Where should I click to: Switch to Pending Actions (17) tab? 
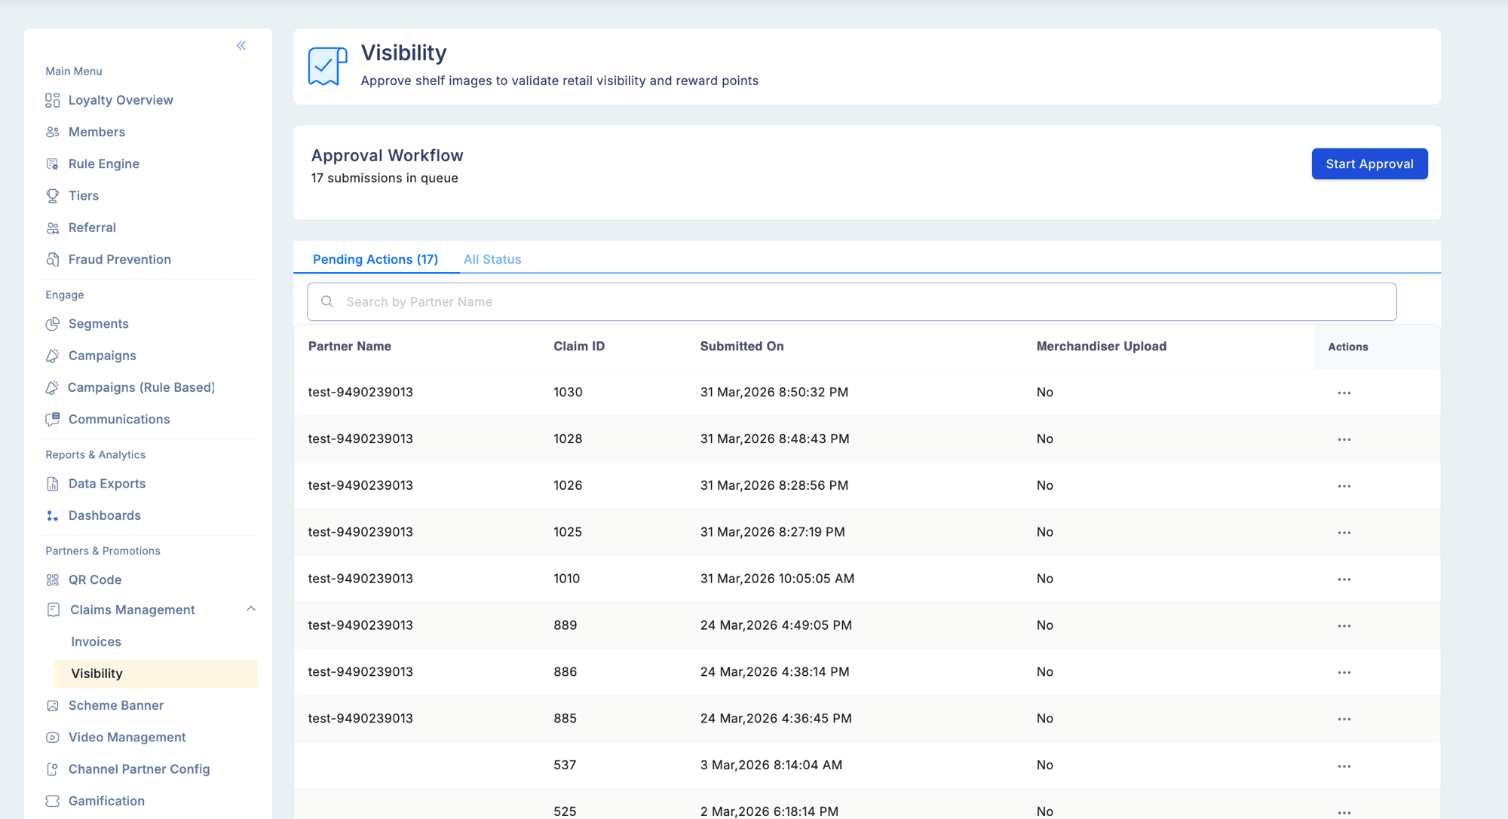click(375, 259)
